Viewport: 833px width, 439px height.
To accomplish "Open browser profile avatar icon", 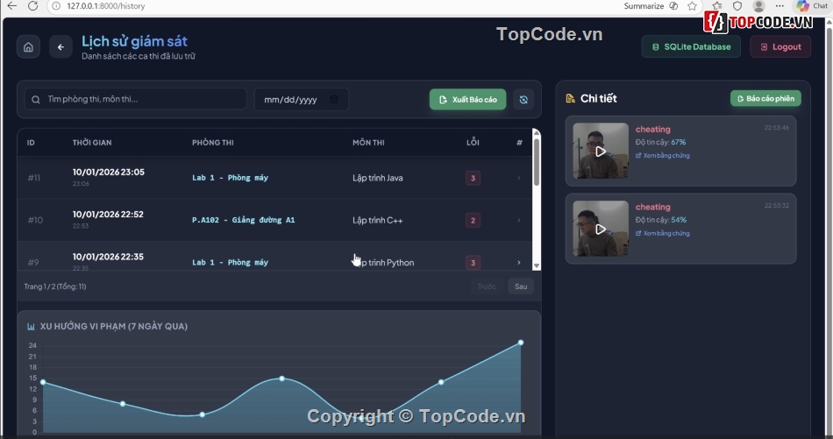I will (758, 6).
